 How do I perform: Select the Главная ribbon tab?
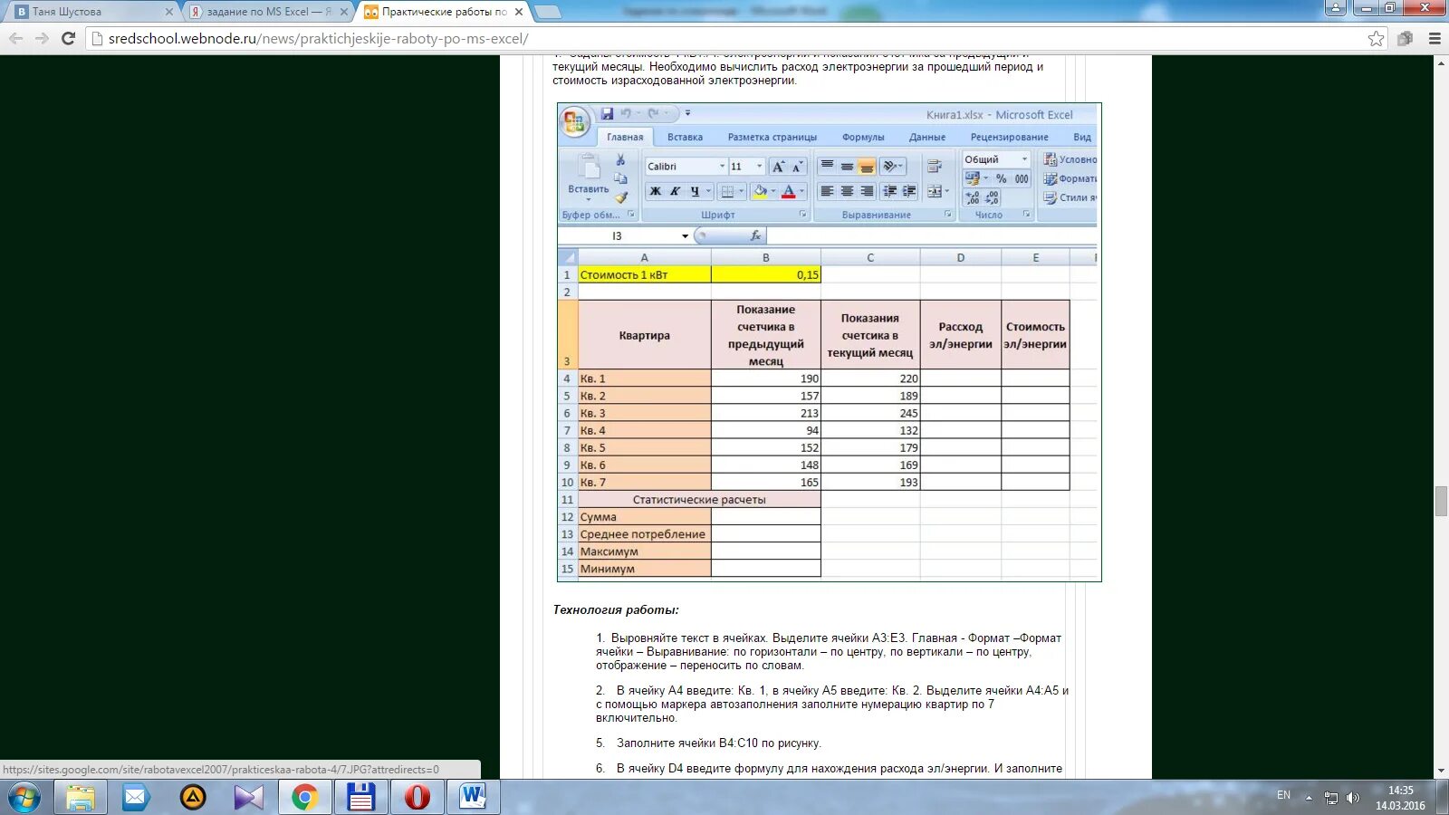click(x=625, y=138)
